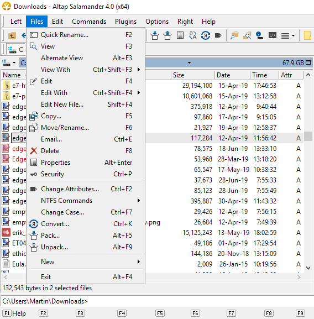Click the vertical scrollbar thumb
The width and height of the screenshot is (314, 319).
click(308, 136)
